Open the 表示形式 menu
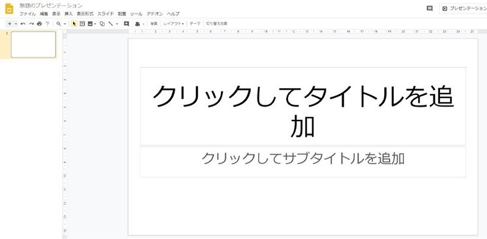487x239 pixels. 85,14
